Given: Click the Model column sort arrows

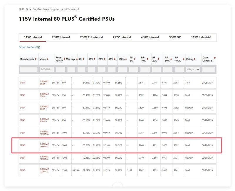Looking at the screenshot, I should click(48, 59).
